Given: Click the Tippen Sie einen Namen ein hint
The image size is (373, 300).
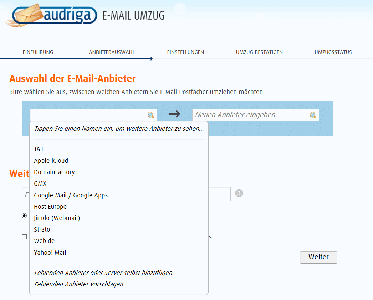Looking at the screenshot, I should pyautogui.click(x=119, y=129).
